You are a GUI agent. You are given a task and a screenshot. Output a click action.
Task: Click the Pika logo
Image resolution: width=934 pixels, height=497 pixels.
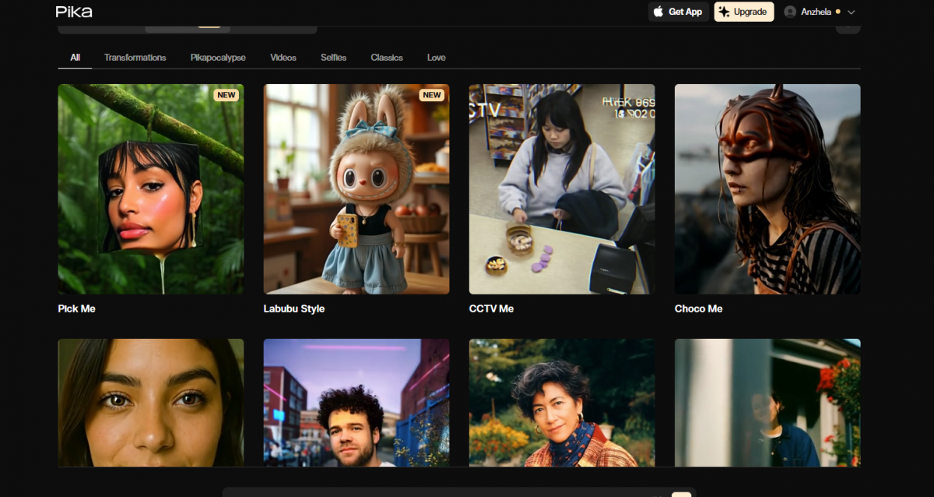(x=74, y=12)
